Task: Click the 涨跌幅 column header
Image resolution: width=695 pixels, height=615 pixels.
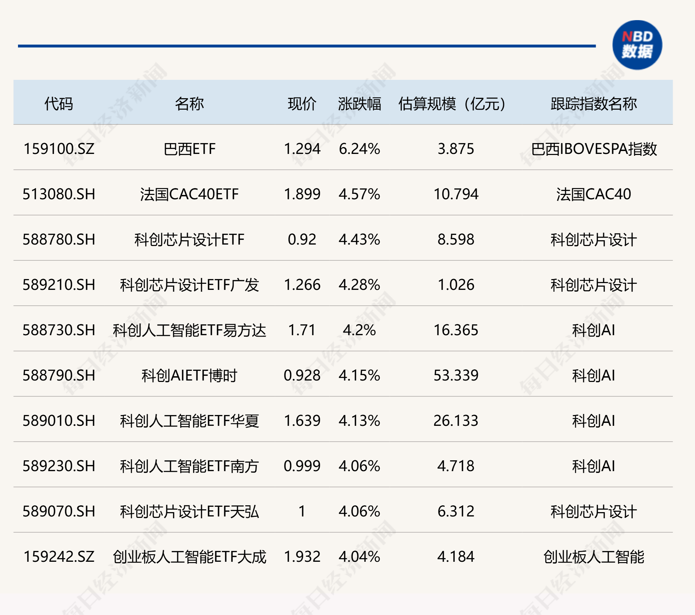Action: tap(359, 104)
